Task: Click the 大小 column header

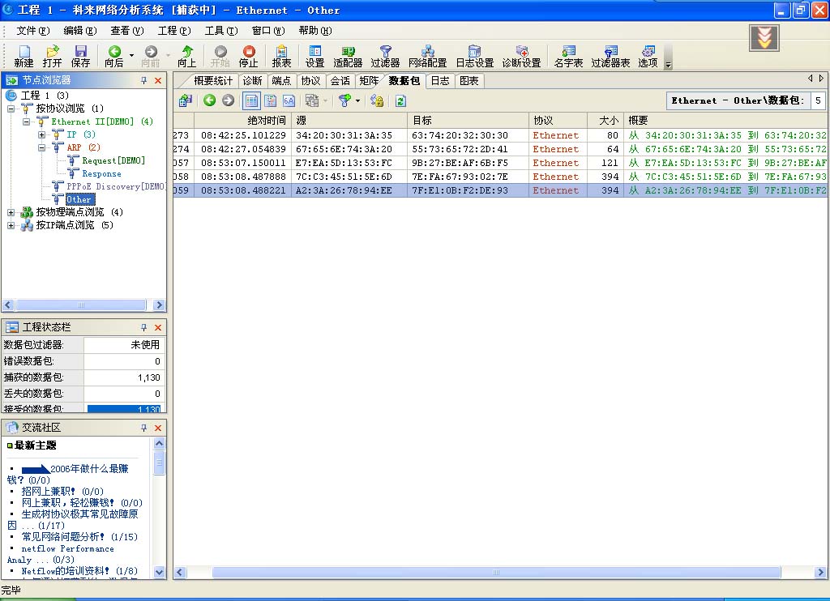Action: coord(608,120)
